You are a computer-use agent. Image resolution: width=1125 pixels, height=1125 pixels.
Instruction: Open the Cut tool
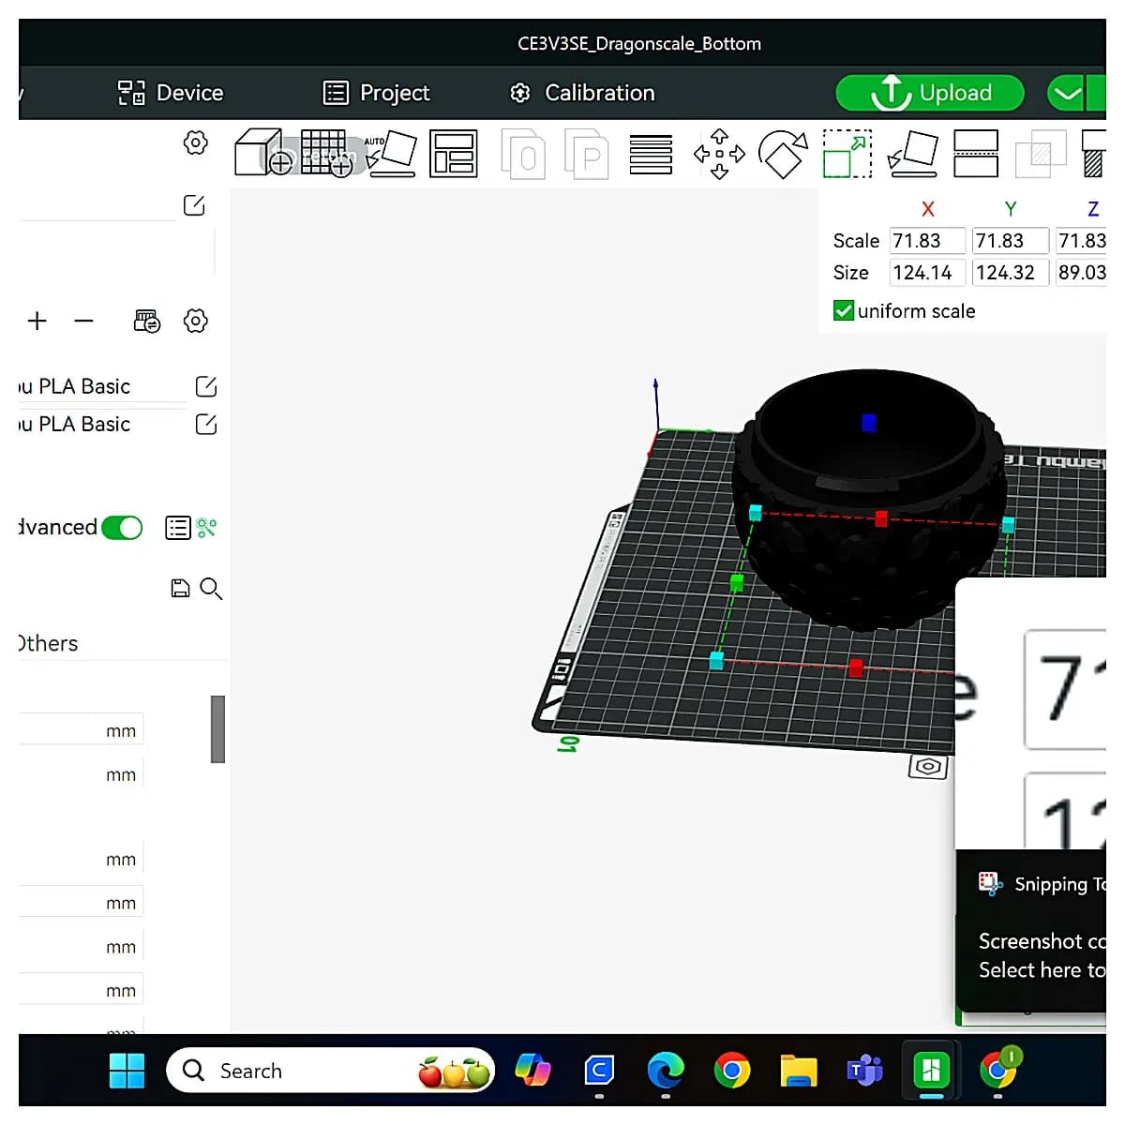(976, 154)
